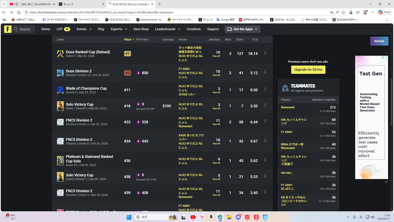Open the new tab plus button

160,4
